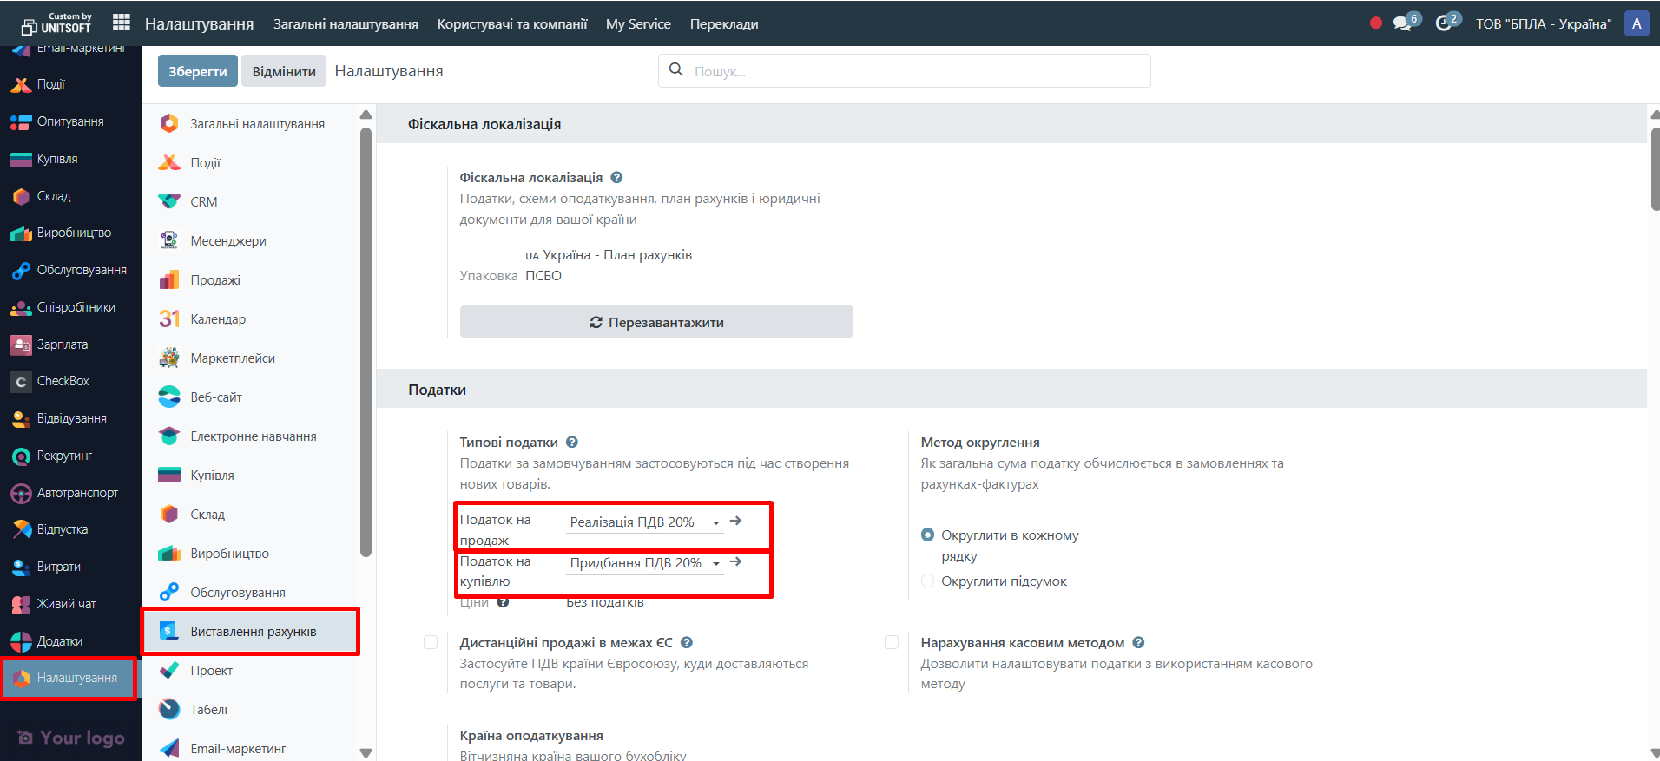
Task: Click the help icon beside Фіскальна локалізація
Action: point(616,177)
